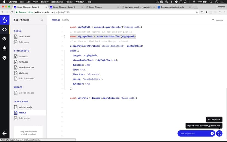The height and width of the screenshot is (142, 227).
Task: Open index.html page file
Action: [24, 36]
